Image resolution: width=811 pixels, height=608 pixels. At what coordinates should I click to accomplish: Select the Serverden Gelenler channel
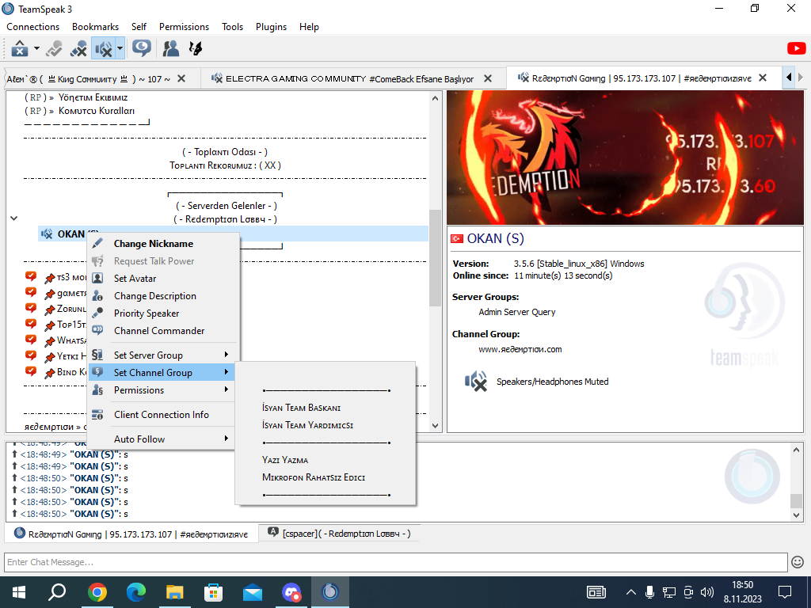226,206
